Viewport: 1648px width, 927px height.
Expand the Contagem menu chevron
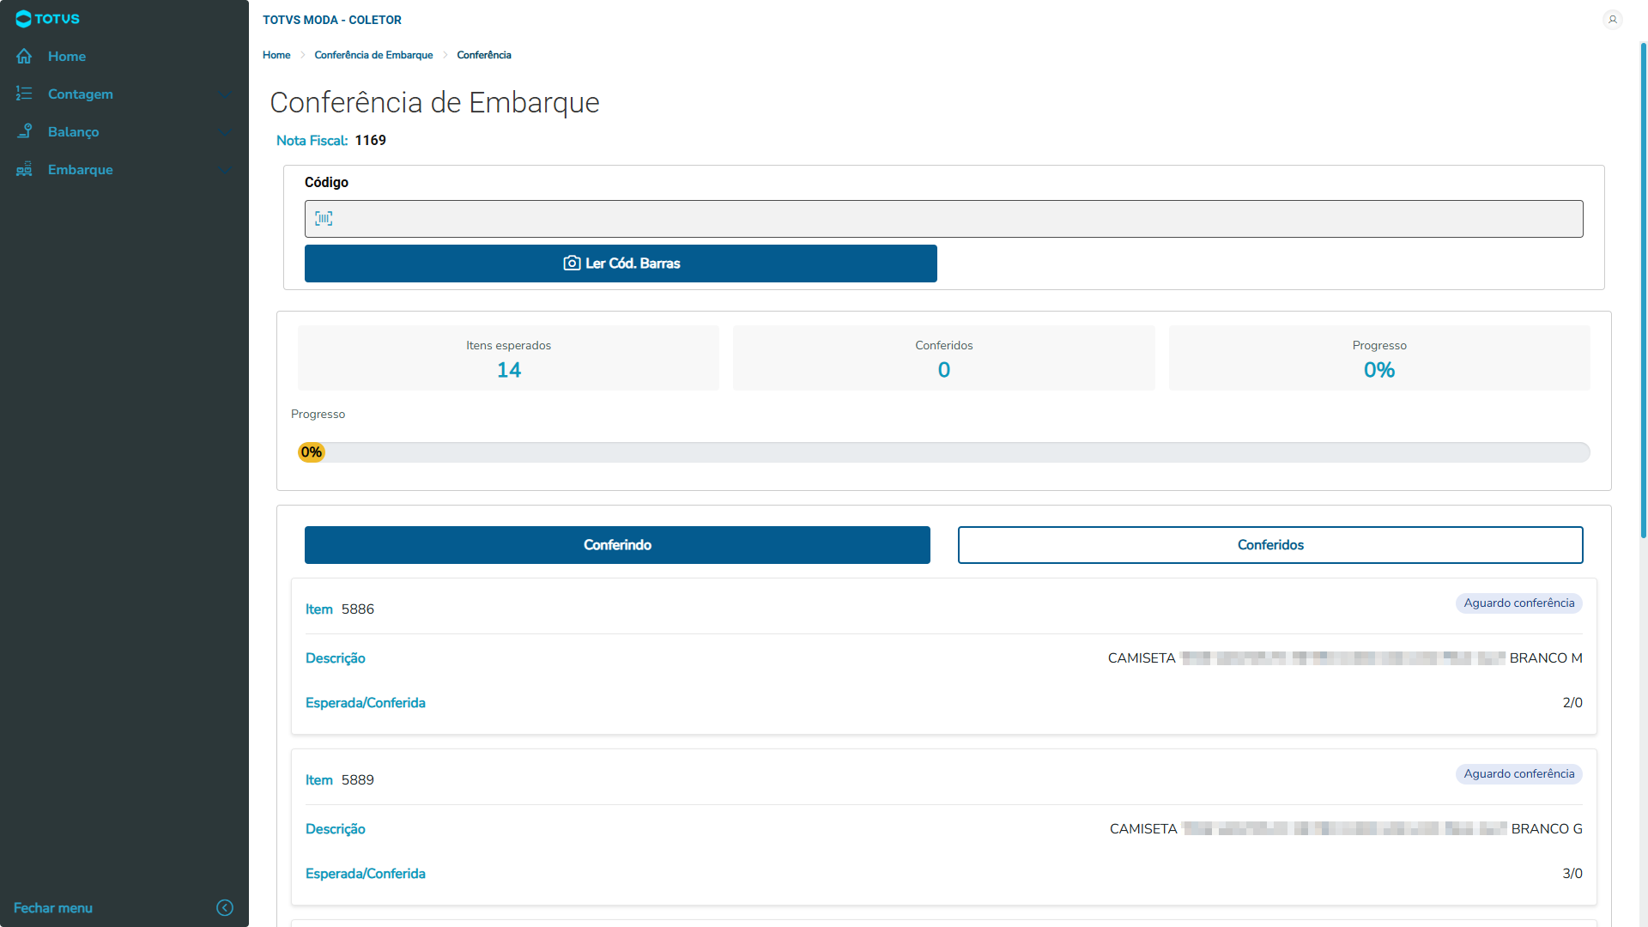click(x=225, y=94)
